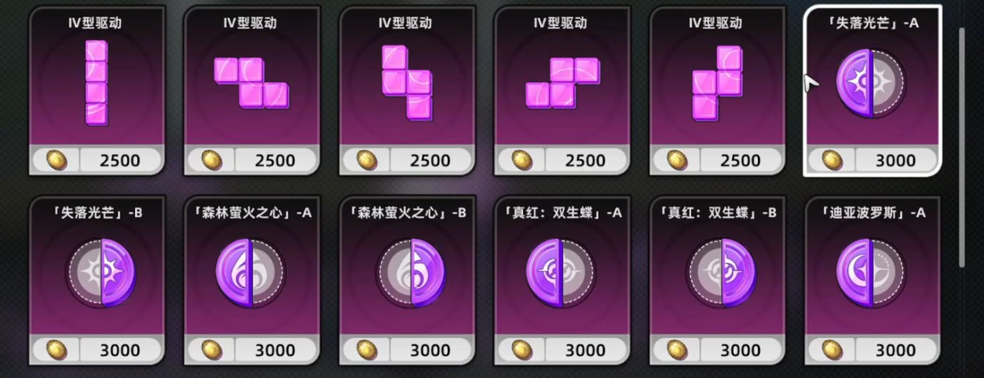Select the 「真红：双生蝶」-A disc icon
This screenshot has height=378, width=984.
562,273
